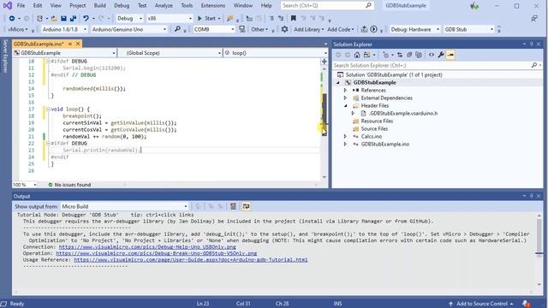Click the Clear All output icon
Image resolution: width=548 pixels, height=308 pixels.
(233, 206)
